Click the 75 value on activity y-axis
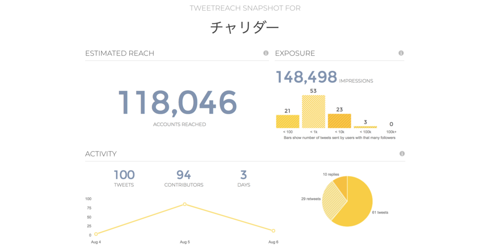Viewport: 490px width, 246px height. 89,208
